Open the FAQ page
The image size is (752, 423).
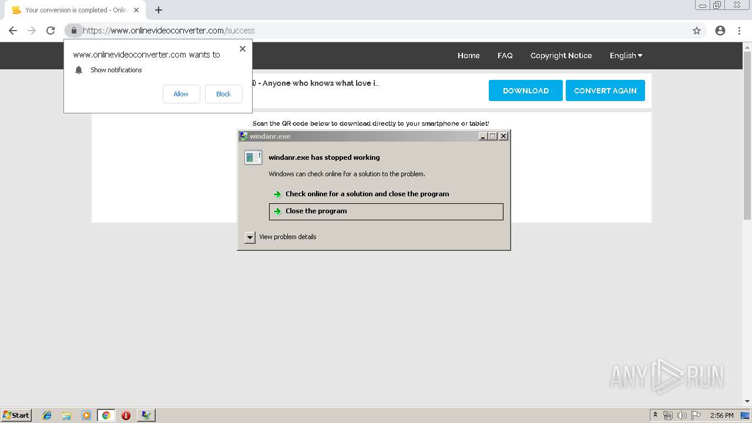[505, 55]
